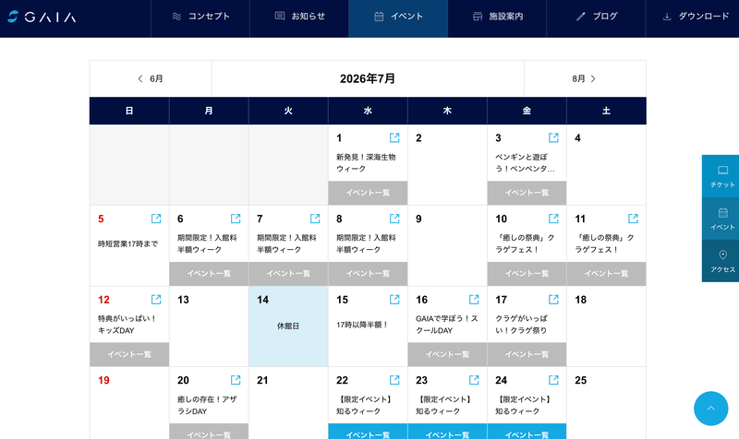Open external link icon for July 22
This screenshot has height=439, width=739.
click(x=394, y=380)
